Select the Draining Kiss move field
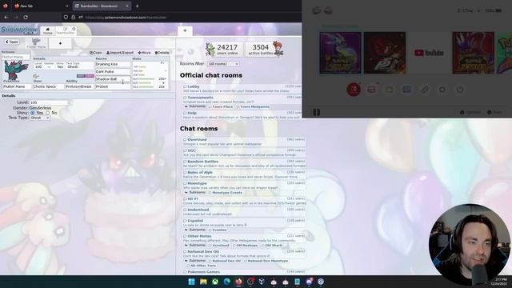512x288 pixels. (x=113, y=64)
